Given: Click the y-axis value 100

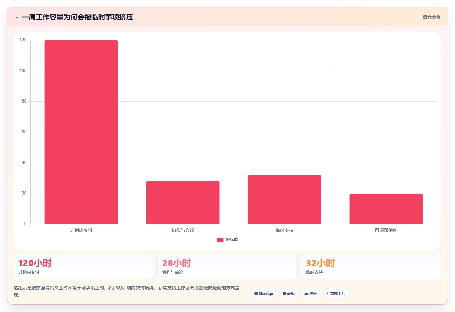Looking at the screenshot, I should pos(23,71).
